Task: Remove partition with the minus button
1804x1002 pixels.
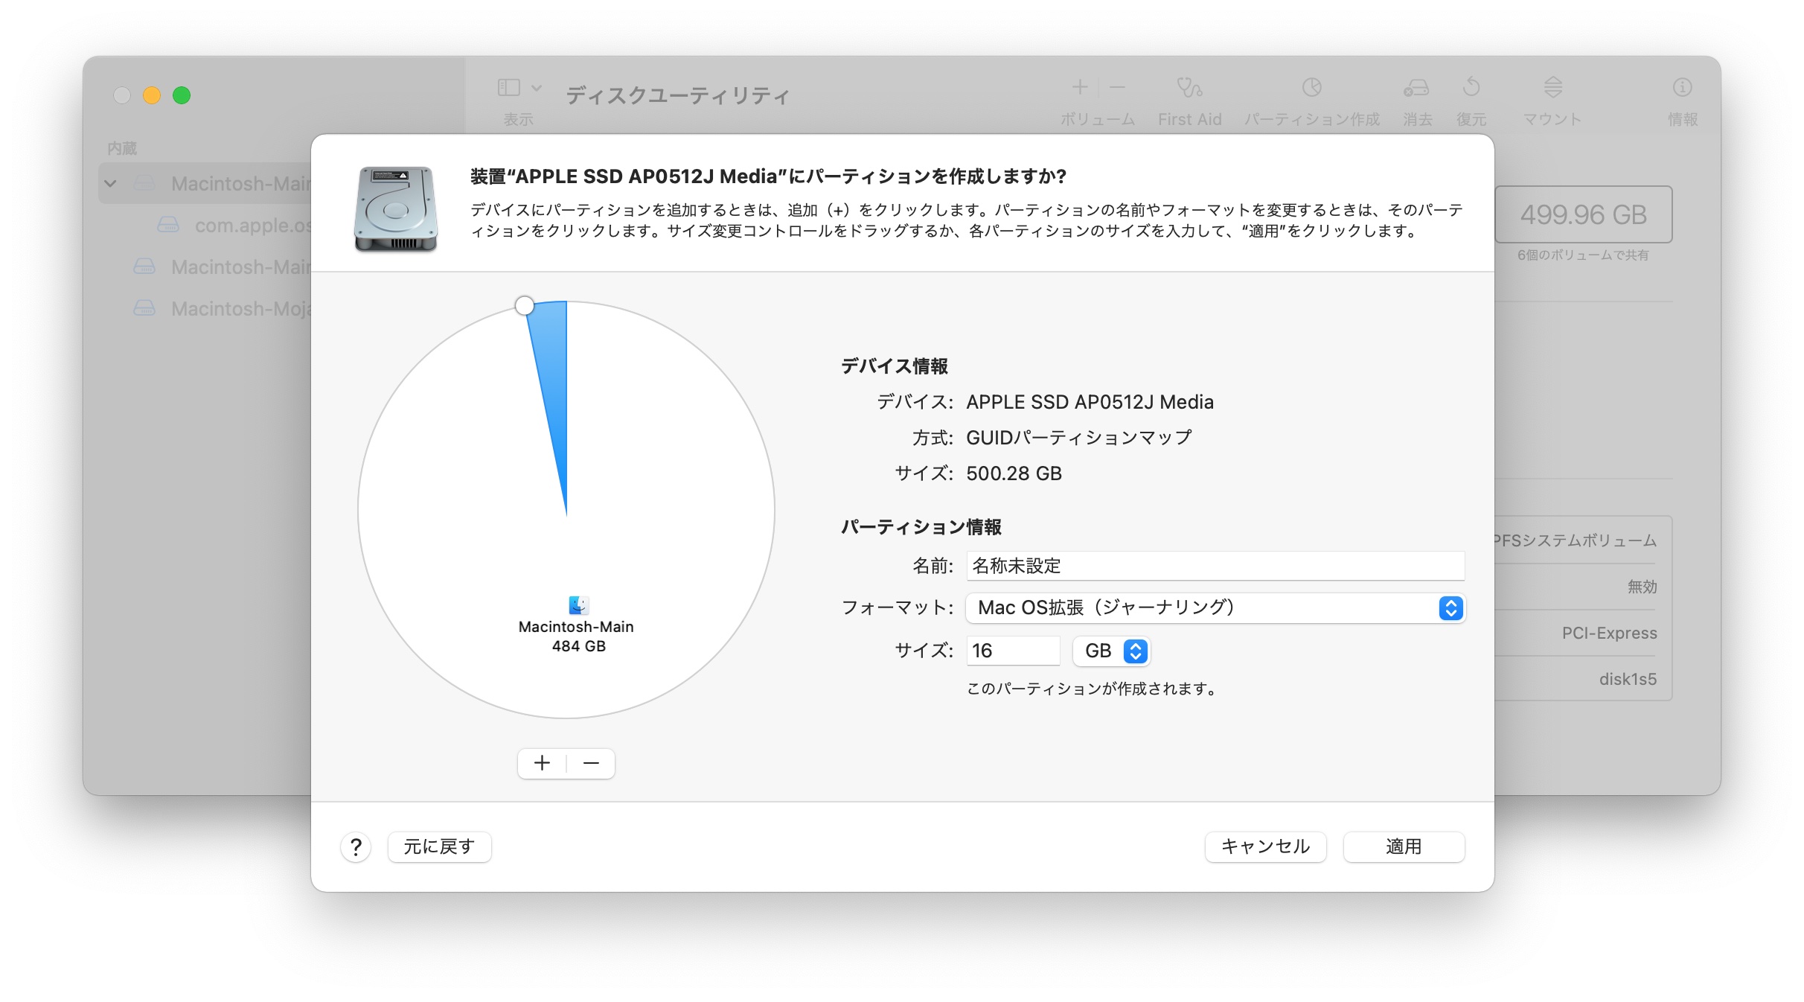Action: (x=591, y=763)
